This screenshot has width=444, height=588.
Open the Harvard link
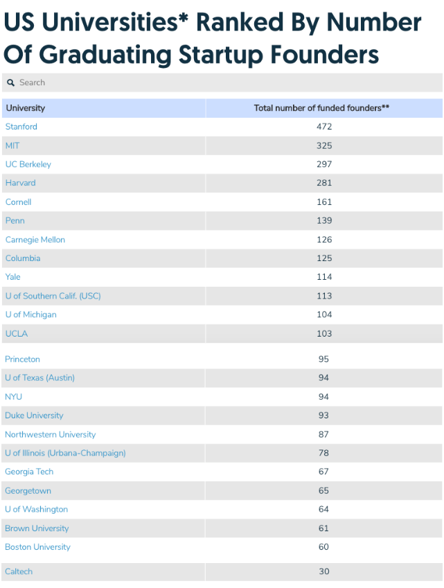[21, 183]
